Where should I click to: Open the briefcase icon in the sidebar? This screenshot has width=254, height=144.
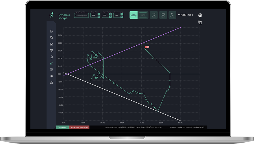(51, 83)
